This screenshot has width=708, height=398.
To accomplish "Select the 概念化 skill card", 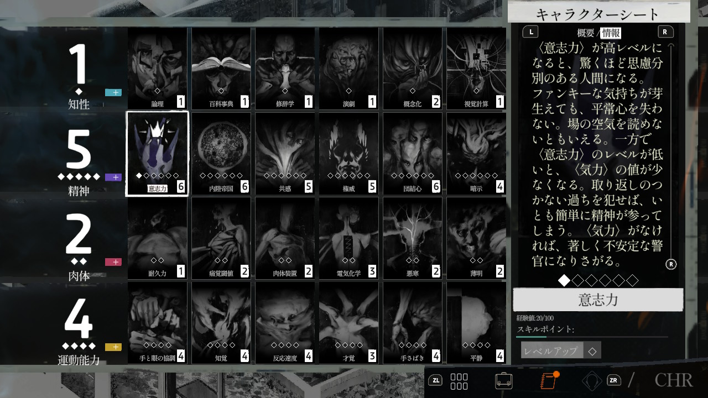I will (x=413, y=69).
